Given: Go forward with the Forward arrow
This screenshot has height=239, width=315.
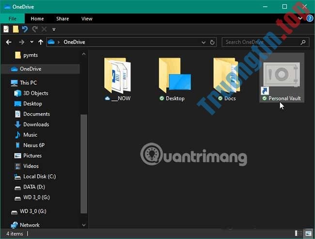Looking at the screenshot, I should click(21, 42).
